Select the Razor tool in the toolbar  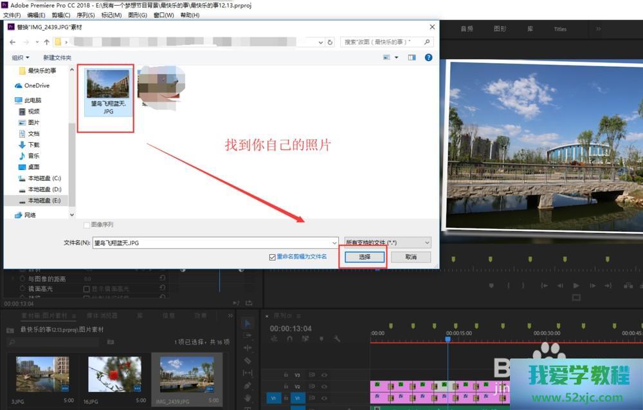[248, 360]
